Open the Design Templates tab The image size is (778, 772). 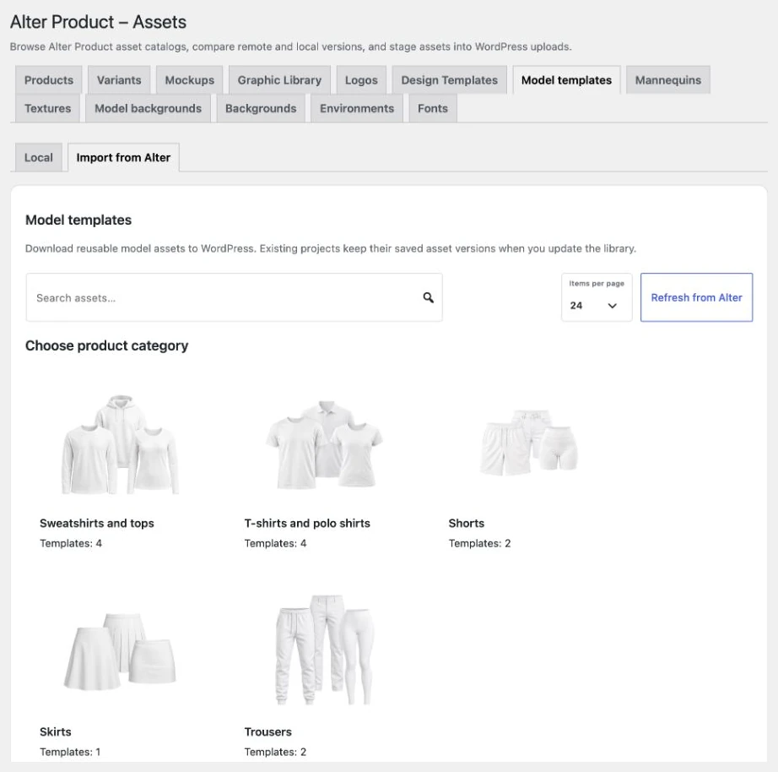[x=450, y=80]
